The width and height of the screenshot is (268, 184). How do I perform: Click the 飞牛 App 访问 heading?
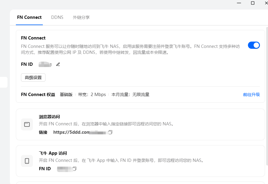point(53,153)
